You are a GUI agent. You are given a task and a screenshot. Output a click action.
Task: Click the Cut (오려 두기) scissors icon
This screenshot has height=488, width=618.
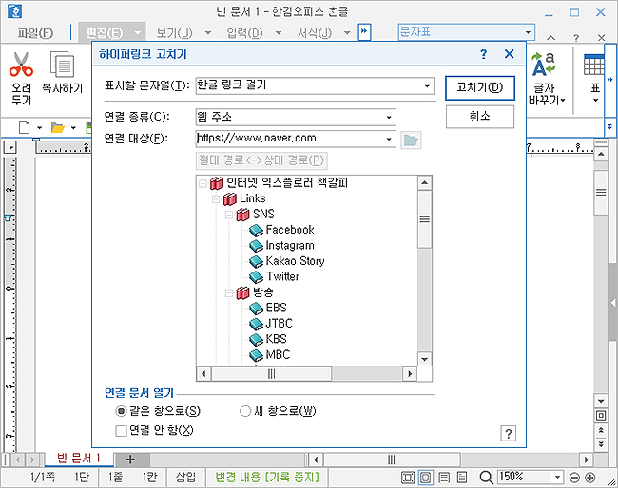[x=21, y=65]
